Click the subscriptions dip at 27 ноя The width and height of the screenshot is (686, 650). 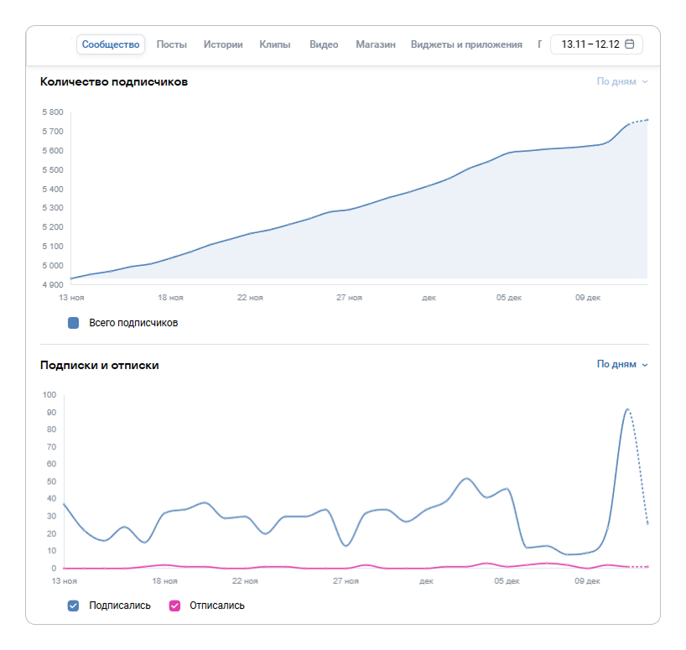pos(346,546)
